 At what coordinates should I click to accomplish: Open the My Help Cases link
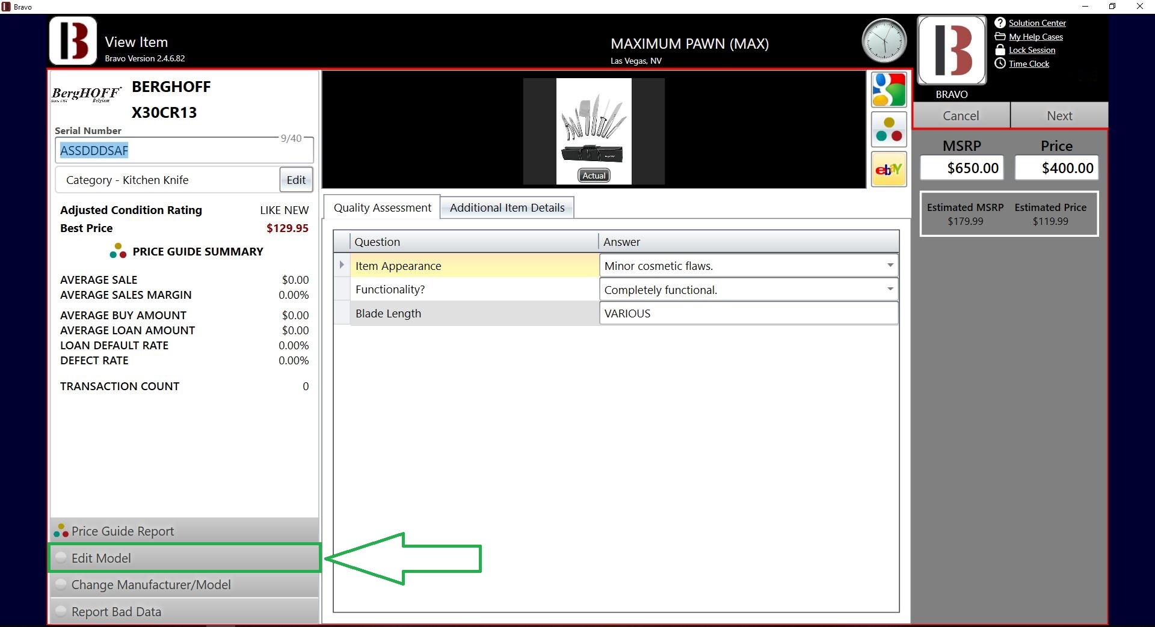pos(1036,37)
